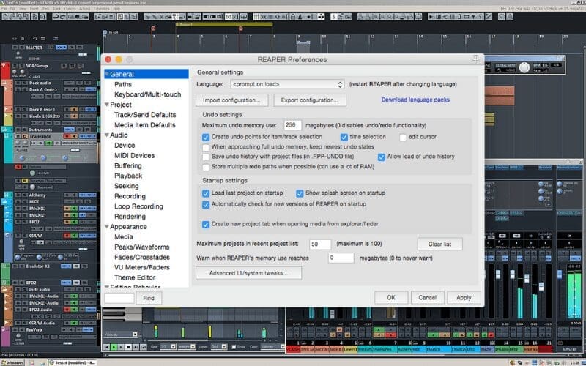Click the yellow region bar above timeline
The height and width of the screenshot is (366, 586).
224,24
